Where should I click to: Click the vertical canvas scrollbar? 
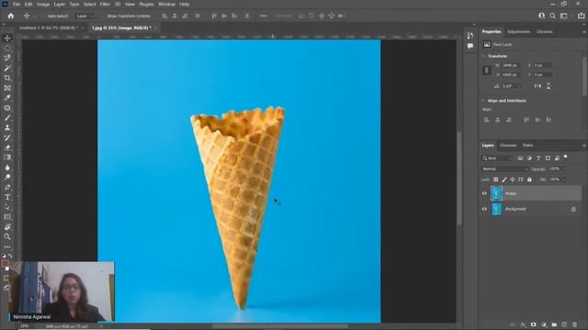point(459,179)
